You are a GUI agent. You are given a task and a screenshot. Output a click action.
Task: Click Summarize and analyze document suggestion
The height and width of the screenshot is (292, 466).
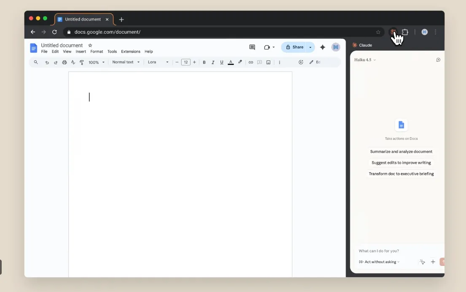point(401,152)
